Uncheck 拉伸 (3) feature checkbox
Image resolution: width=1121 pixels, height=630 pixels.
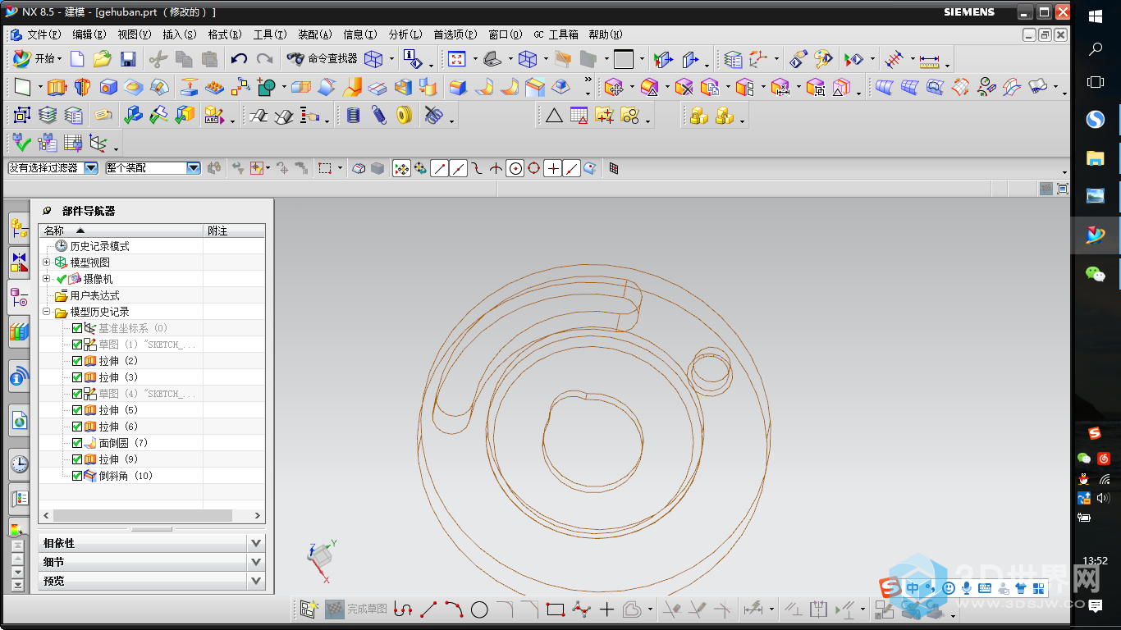(77, 377)
